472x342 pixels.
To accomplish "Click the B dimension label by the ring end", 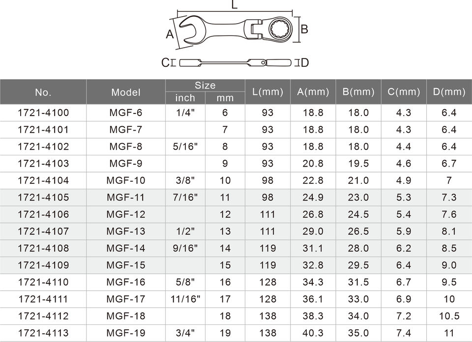I will pyautogui.click(x=304, y=29).
